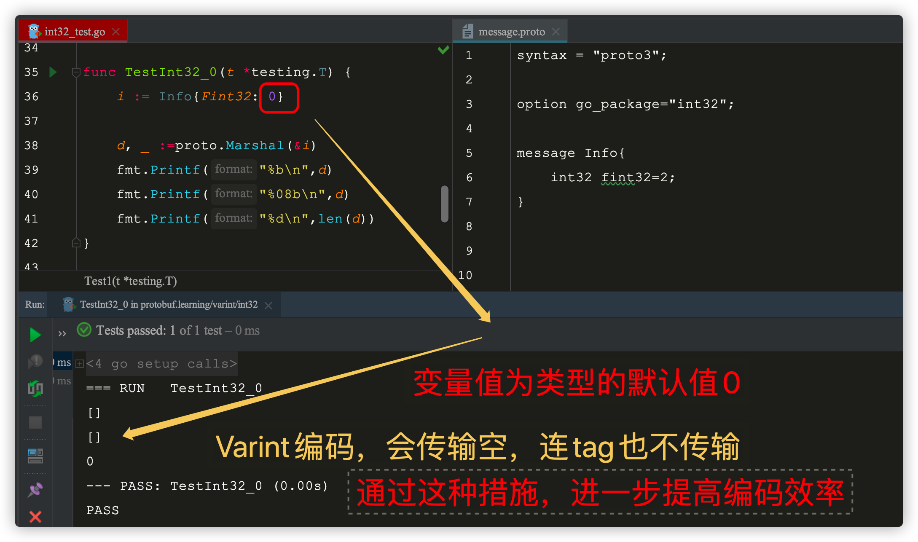This screenshot has width=918, height=542.
Task: Switch to int32_test.go tab
Action: coord(74,32)
